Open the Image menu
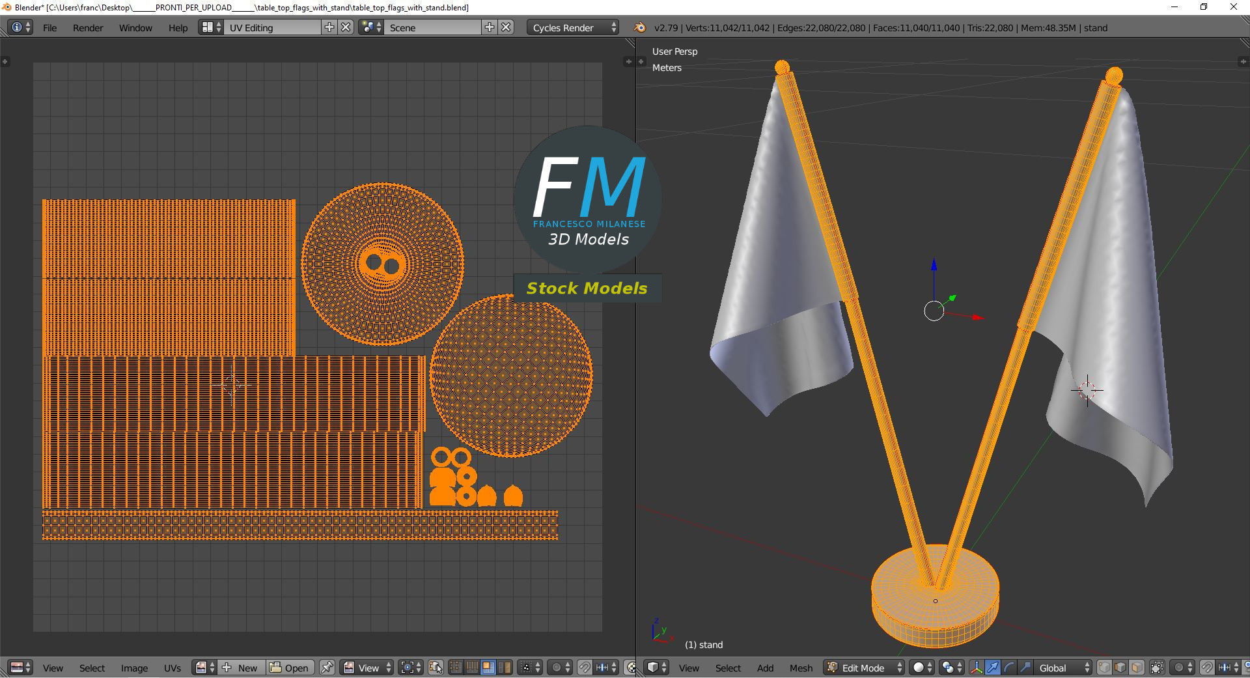 [134, 668]
